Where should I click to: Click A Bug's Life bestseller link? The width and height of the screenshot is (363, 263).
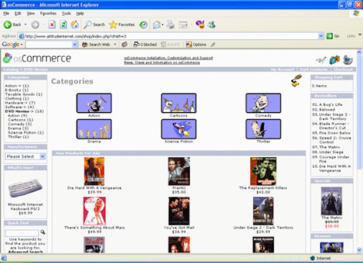click(x=330, y=105)
